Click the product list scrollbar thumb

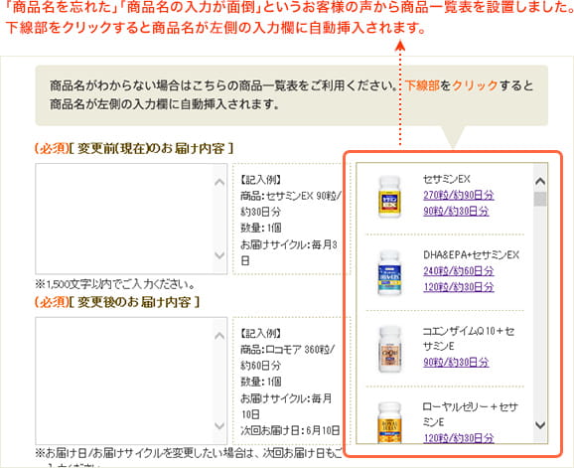pyautogui.click(x=540, y=199)
